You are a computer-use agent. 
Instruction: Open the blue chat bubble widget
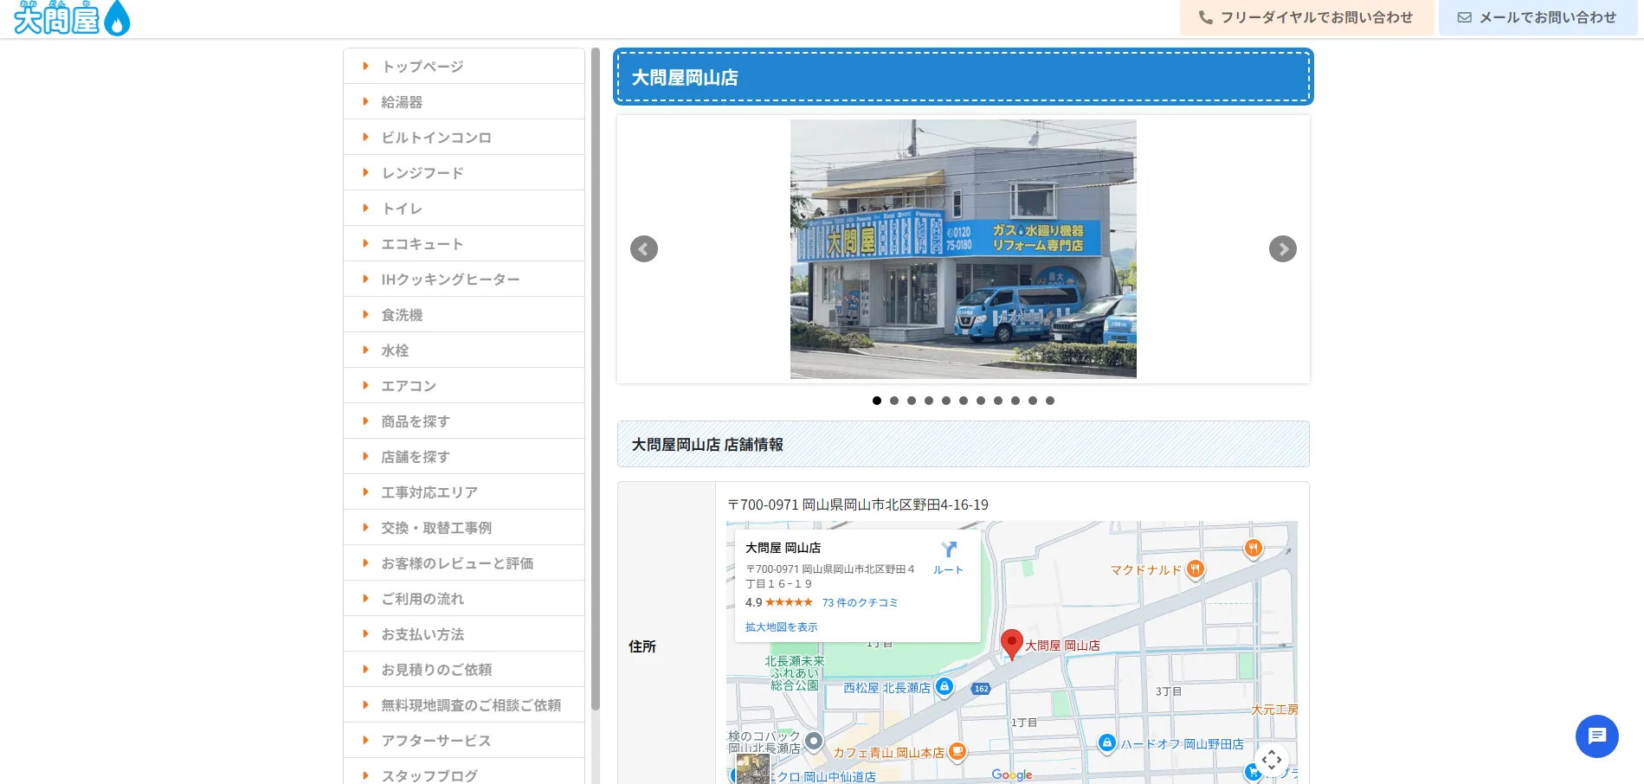[x=1596, y=736]
